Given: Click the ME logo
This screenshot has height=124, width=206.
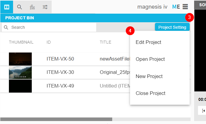Looking at the screenshot, I should coord(176,7).
